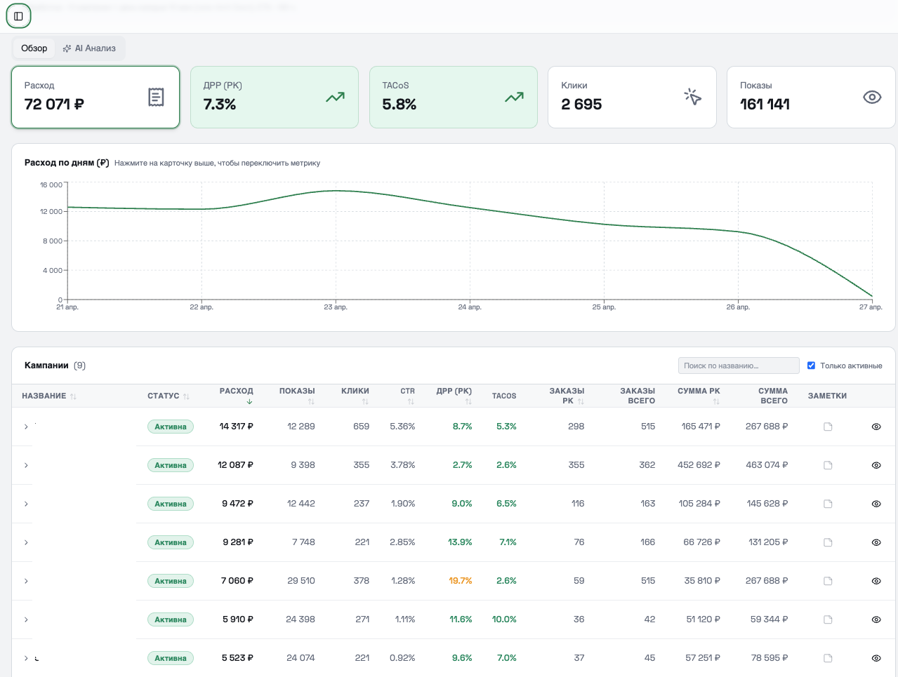This screenshot has width=898, height=677.
Task: Click the sort arrows beside Название header
Action: pyautogui.click(x=73, y=396)
